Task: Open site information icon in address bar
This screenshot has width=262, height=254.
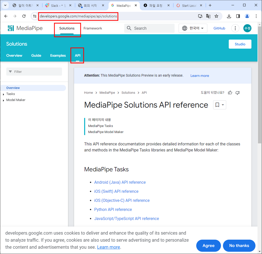Action: 35,16
